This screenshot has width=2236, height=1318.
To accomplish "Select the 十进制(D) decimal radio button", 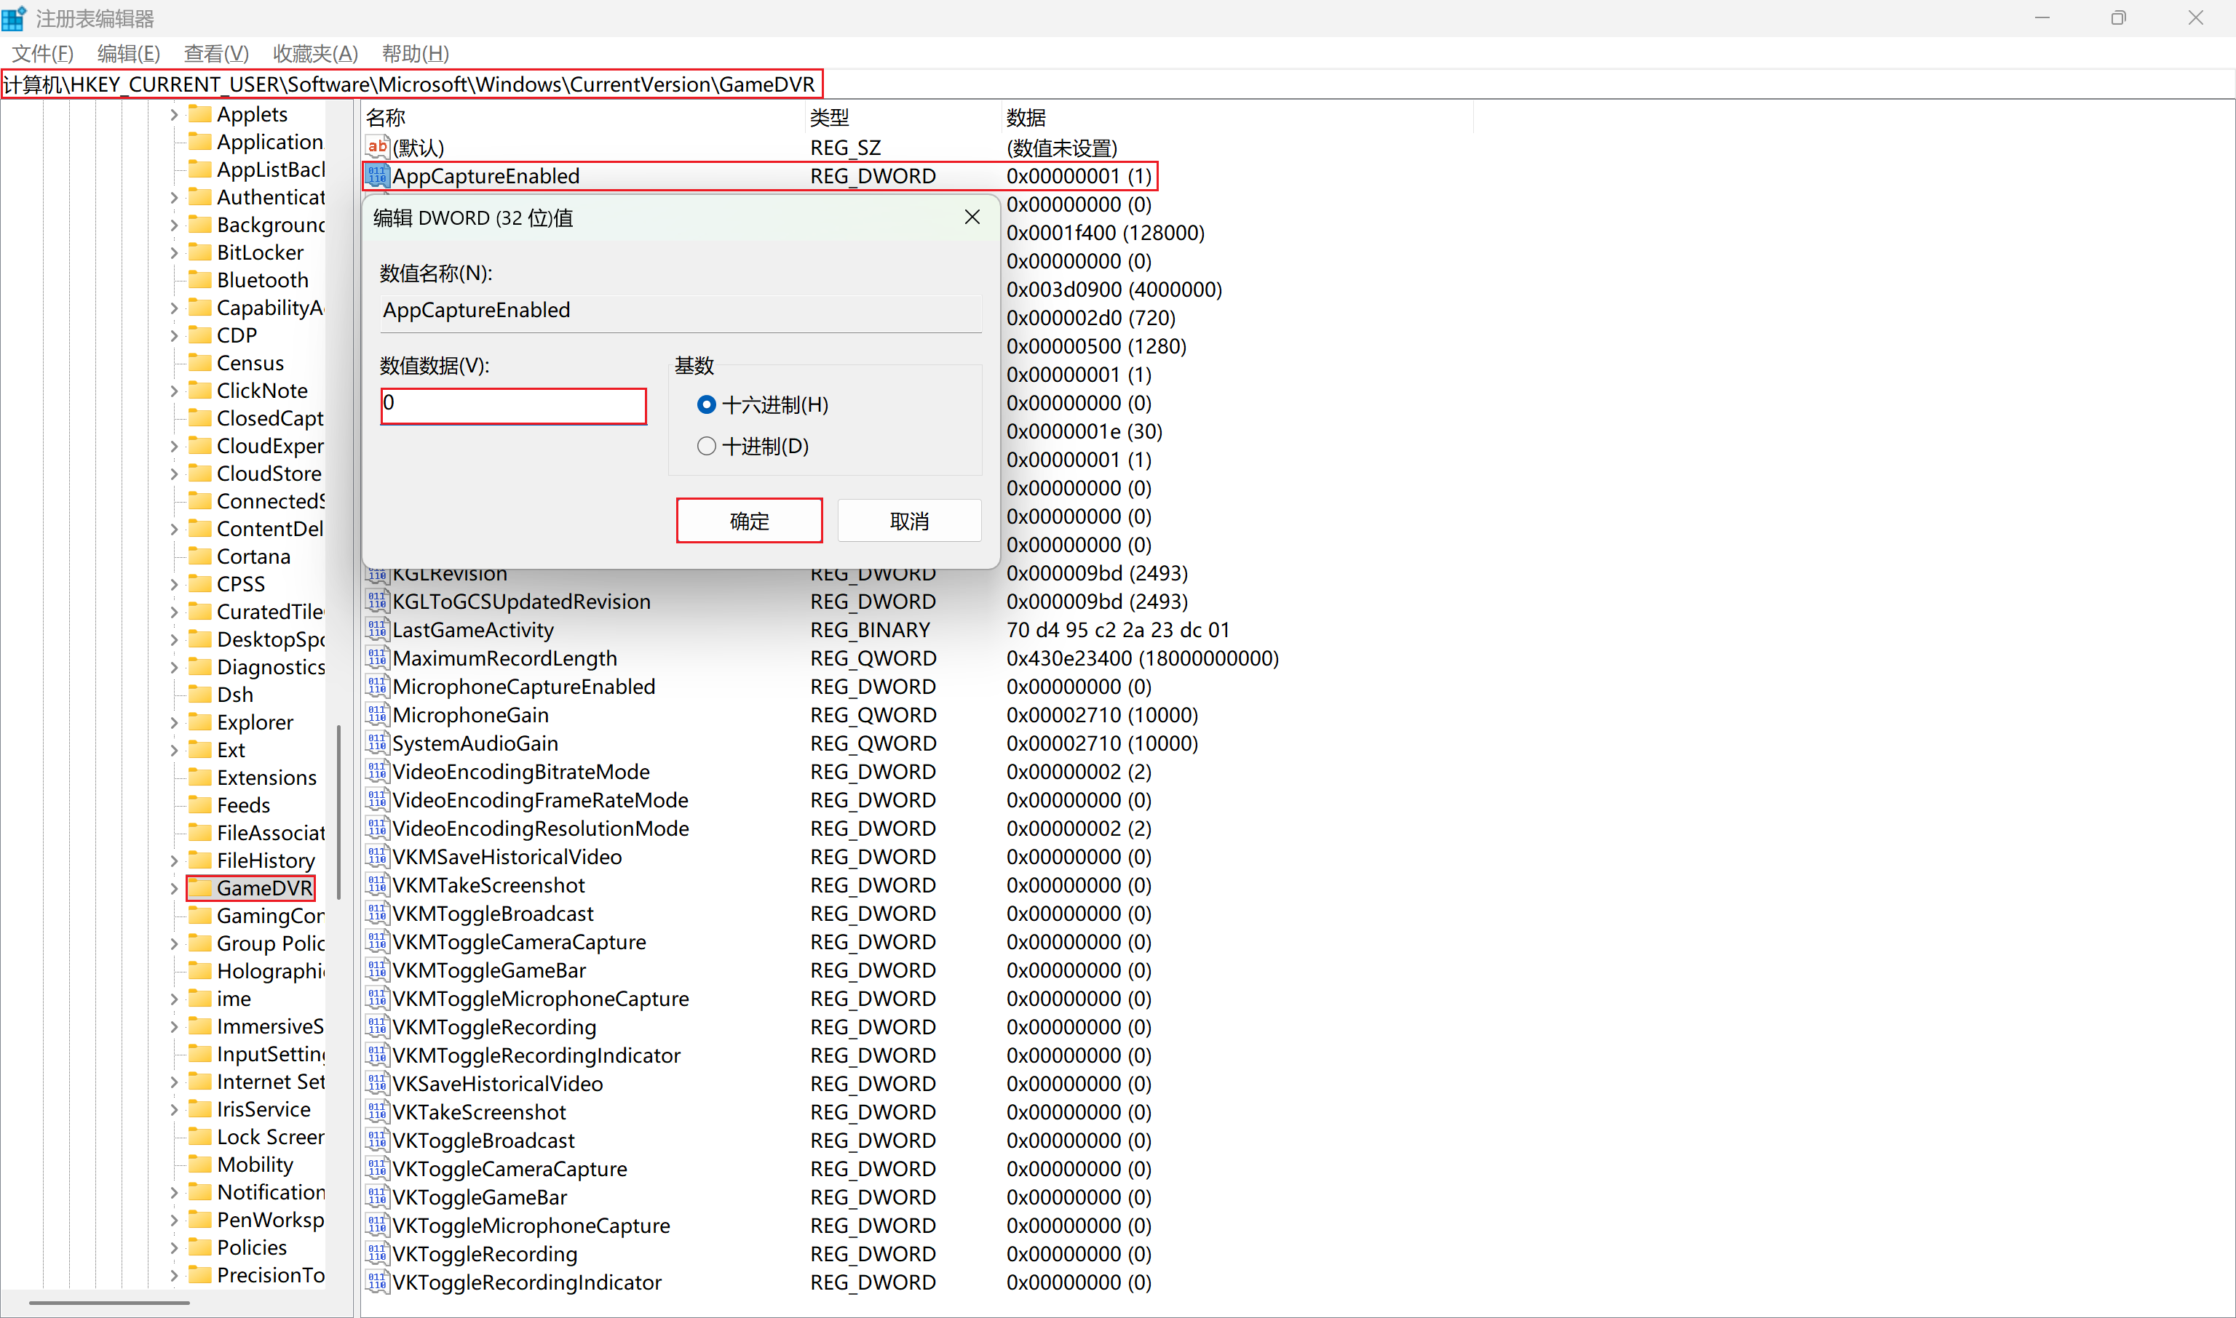I will (707, 446).
